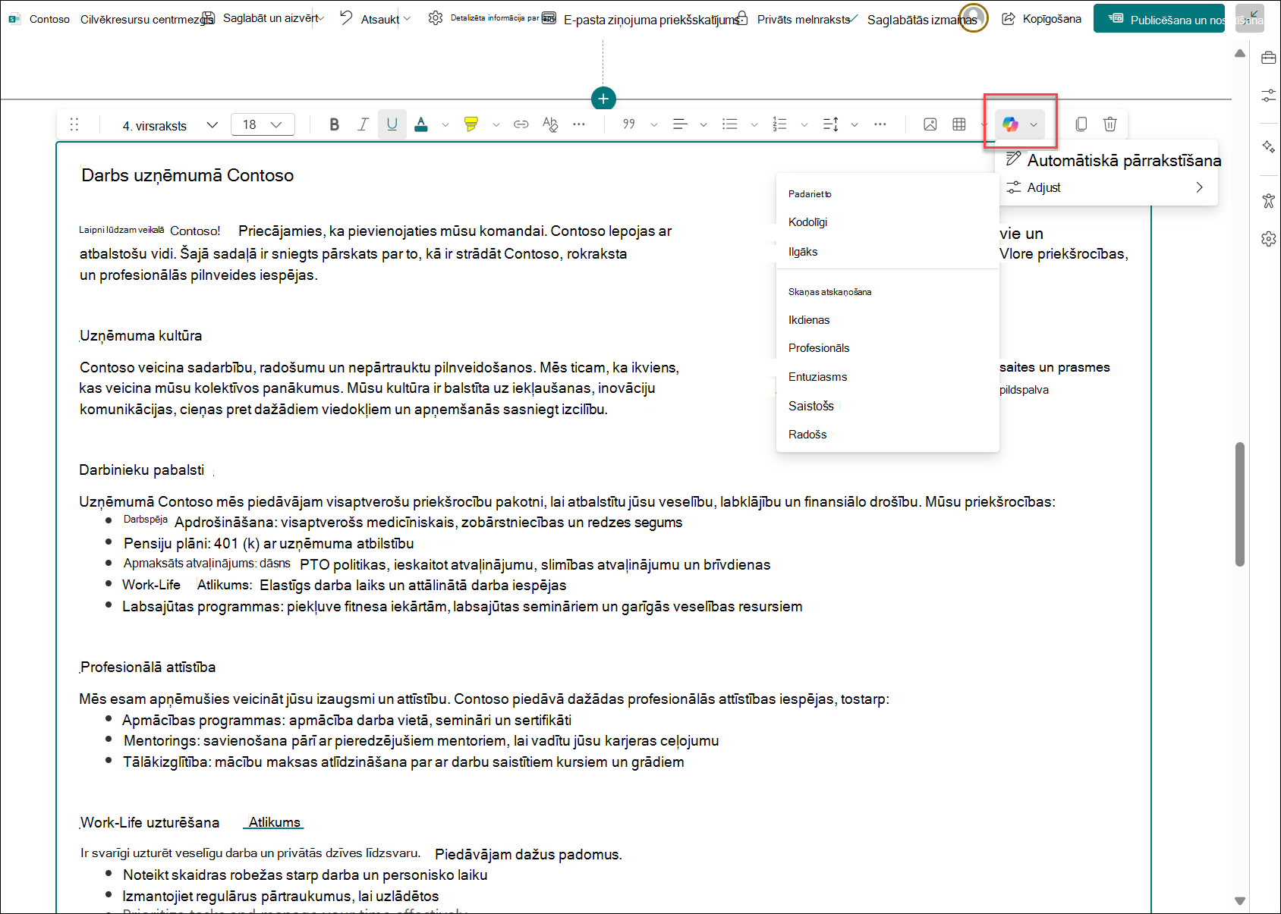The height and width of the screenshot is (914, 1281).
Task: Expand alignment options dropdown
Action: click(703, 124)
